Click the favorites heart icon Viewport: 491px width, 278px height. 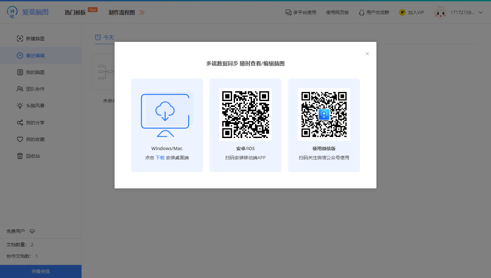(20, 139)
